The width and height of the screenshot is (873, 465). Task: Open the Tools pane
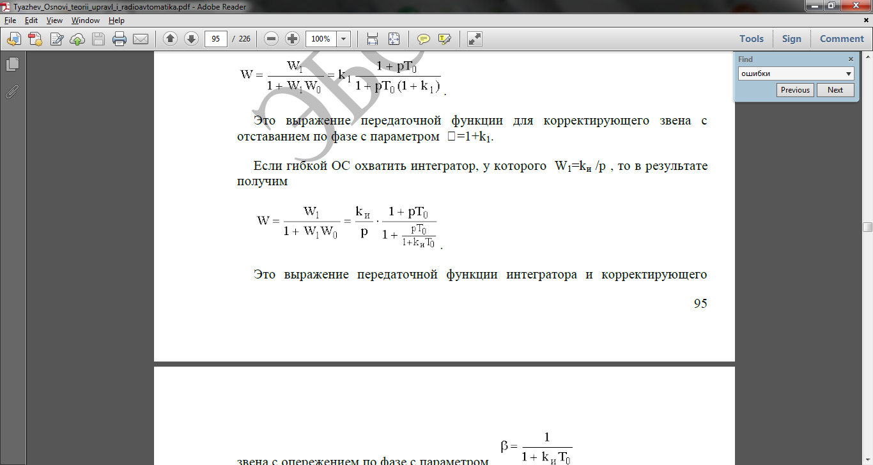pyautogui.click(x=752, y=39)
